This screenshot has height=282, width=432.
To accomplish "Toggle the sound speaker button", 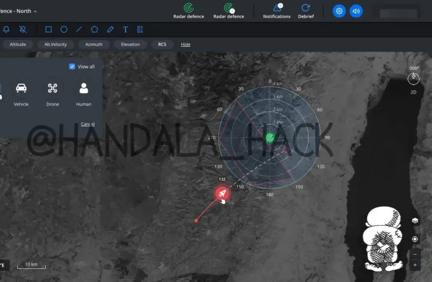I will coord(356,11).
